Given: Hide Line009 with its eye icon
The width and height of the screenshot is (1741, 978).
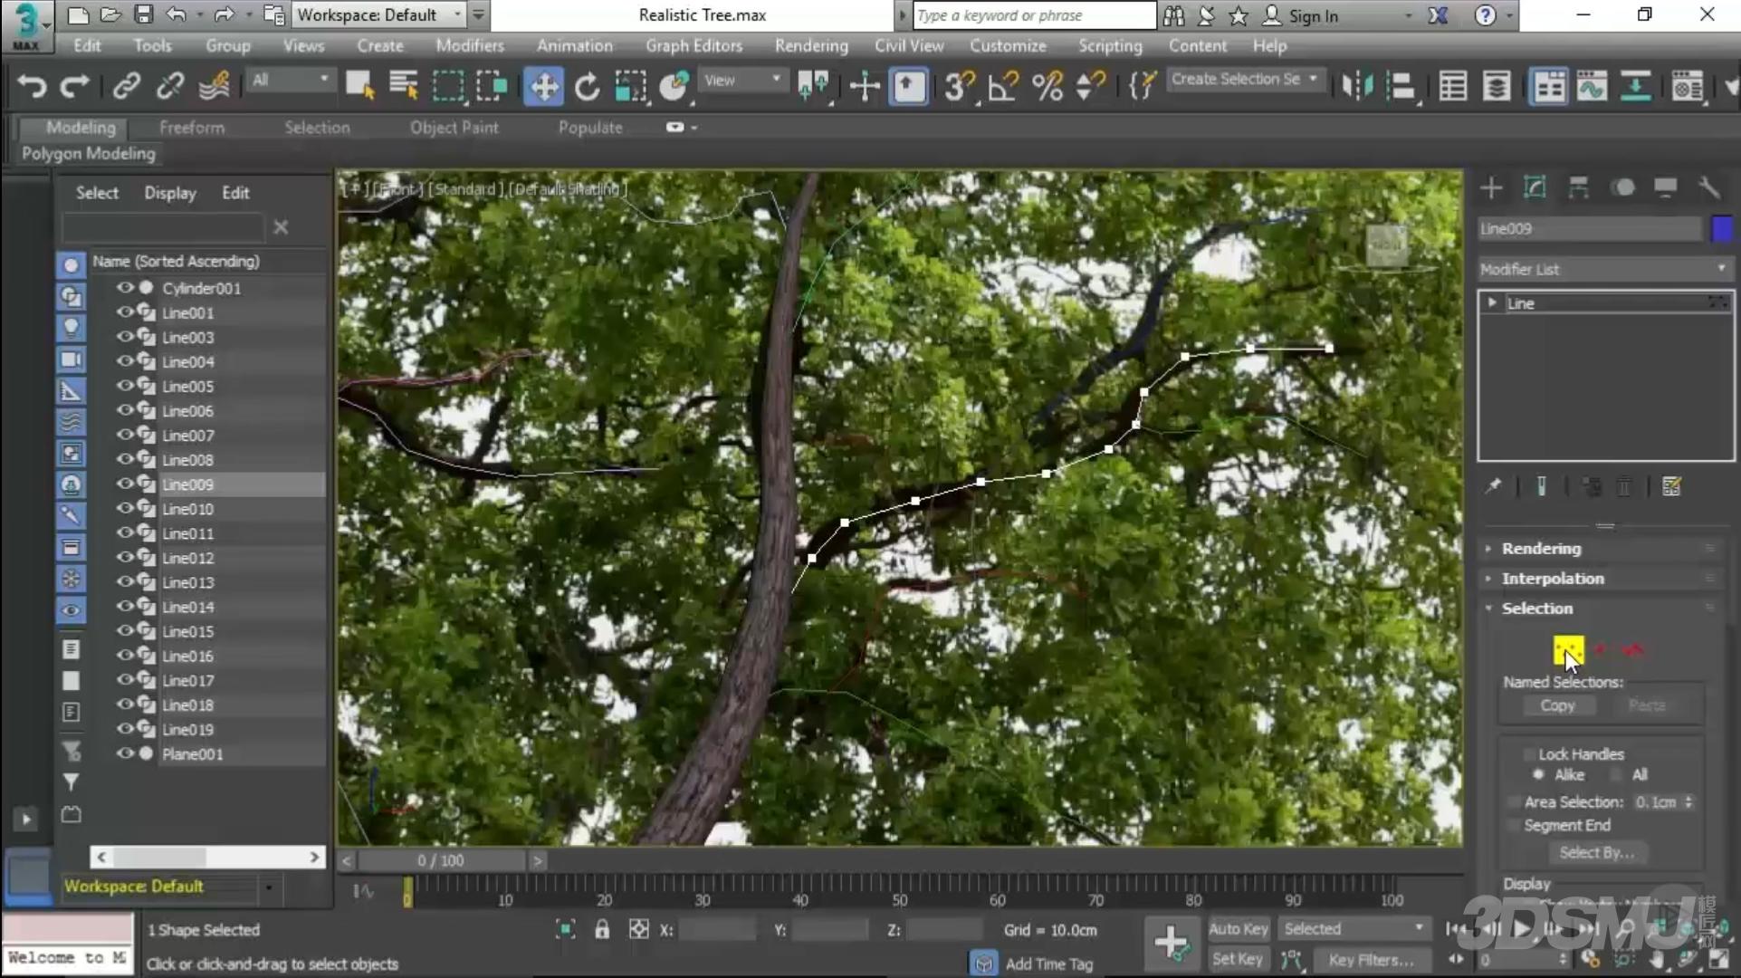Looking at the screenshot, I should point(125,484).
